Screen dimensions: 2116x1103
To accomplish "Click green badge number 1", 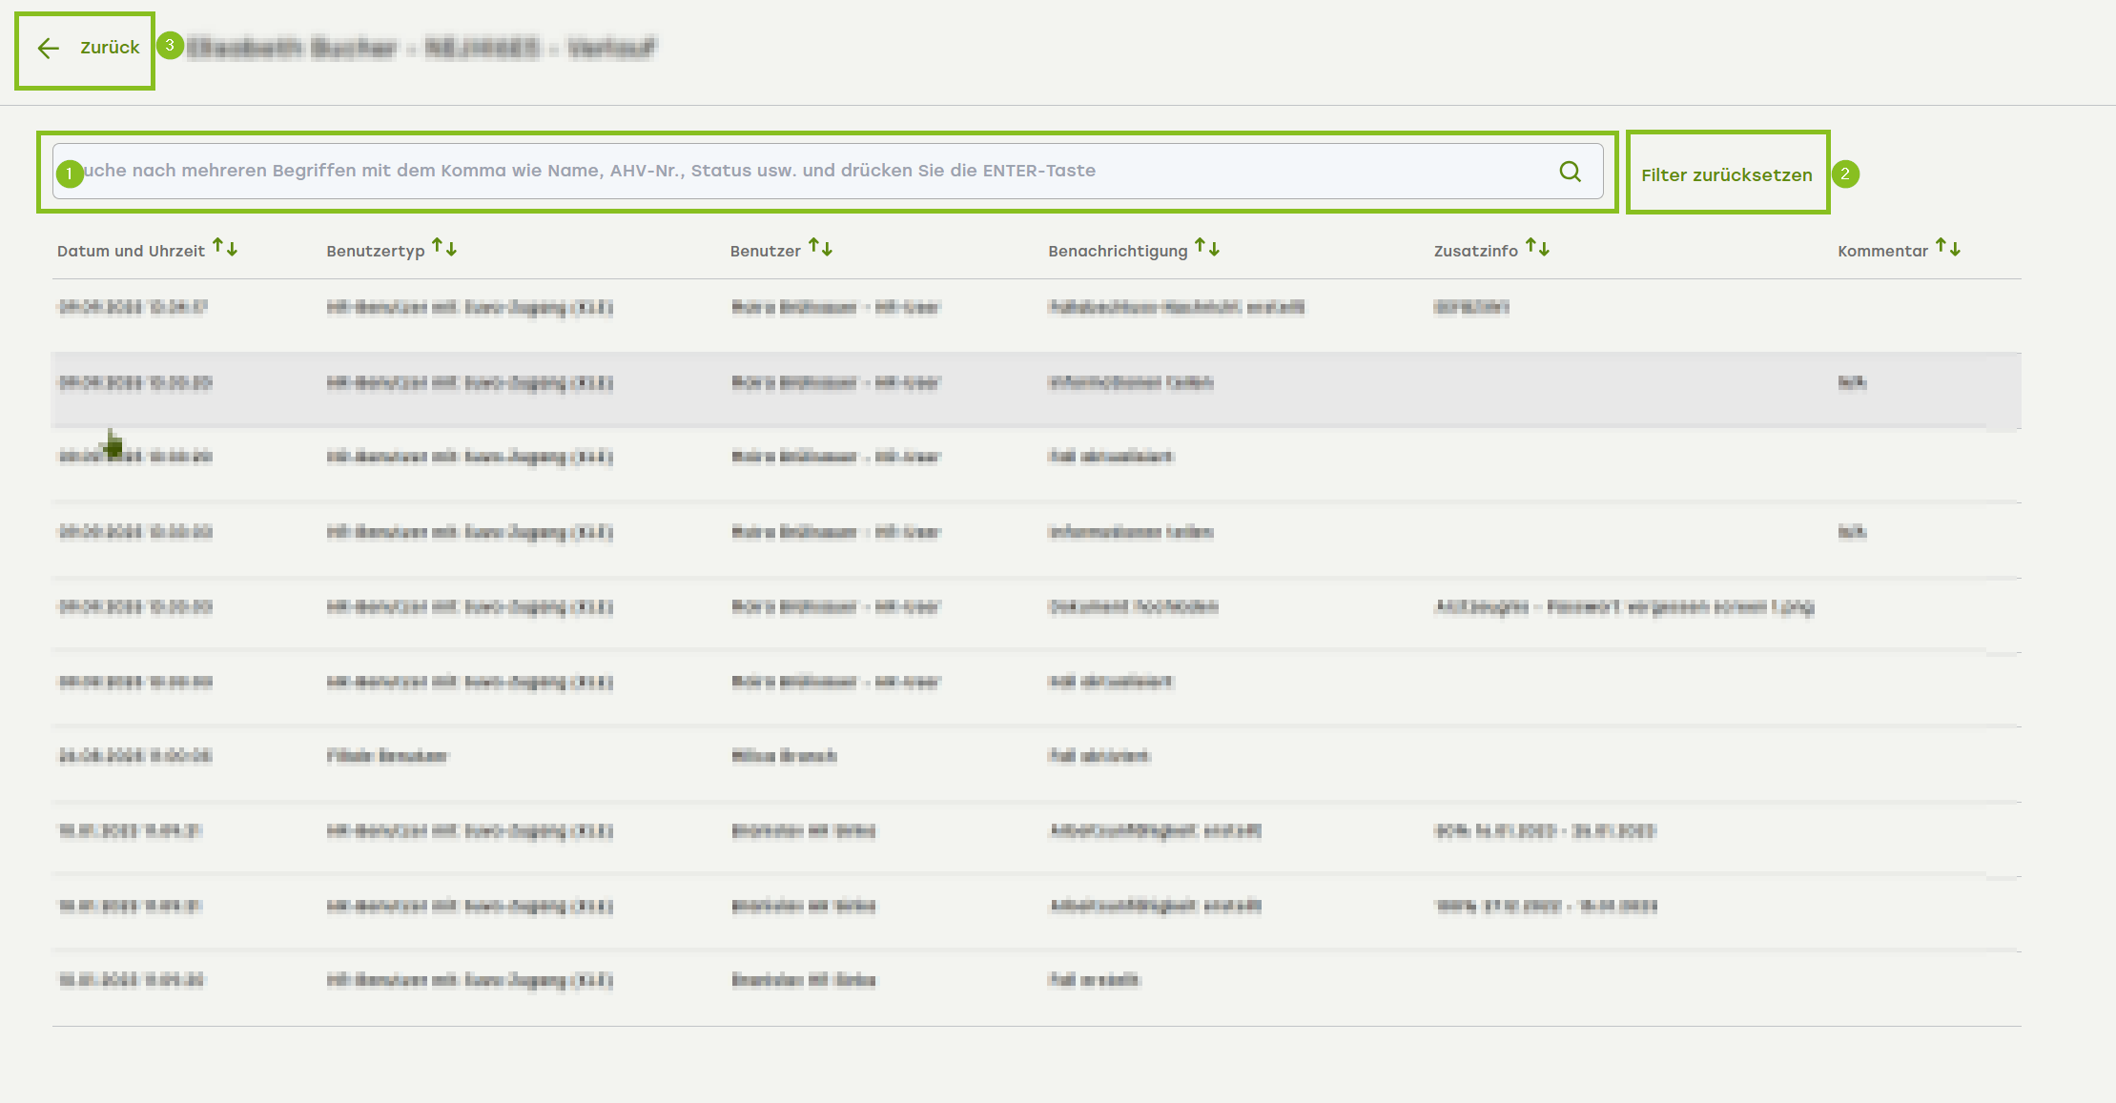I will point(70,174).
